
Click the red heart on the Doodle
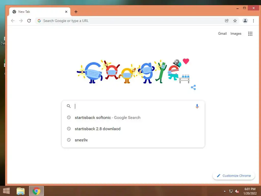click(x=186, y=61)
